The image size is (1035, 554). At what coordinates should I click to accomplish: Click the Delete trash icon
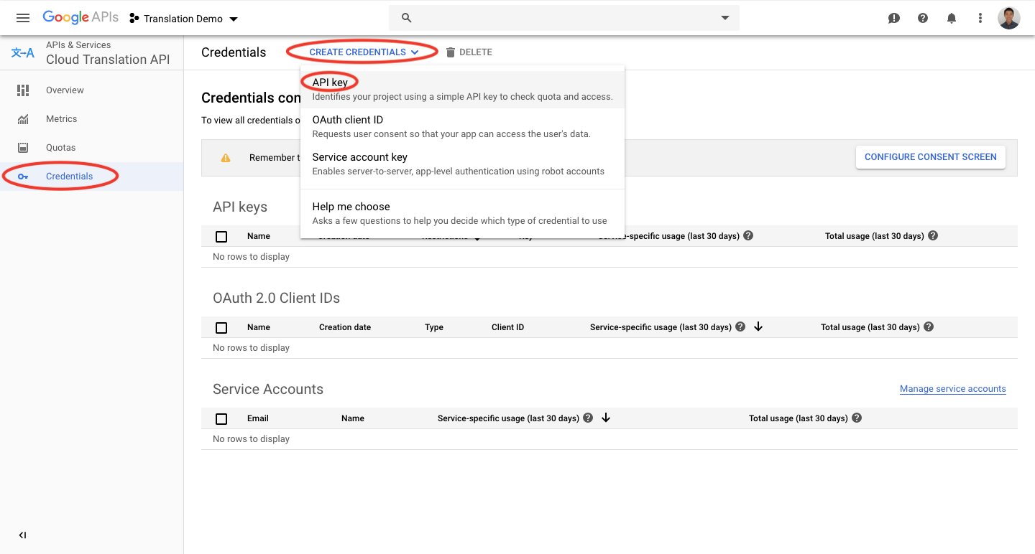point(451,52)
